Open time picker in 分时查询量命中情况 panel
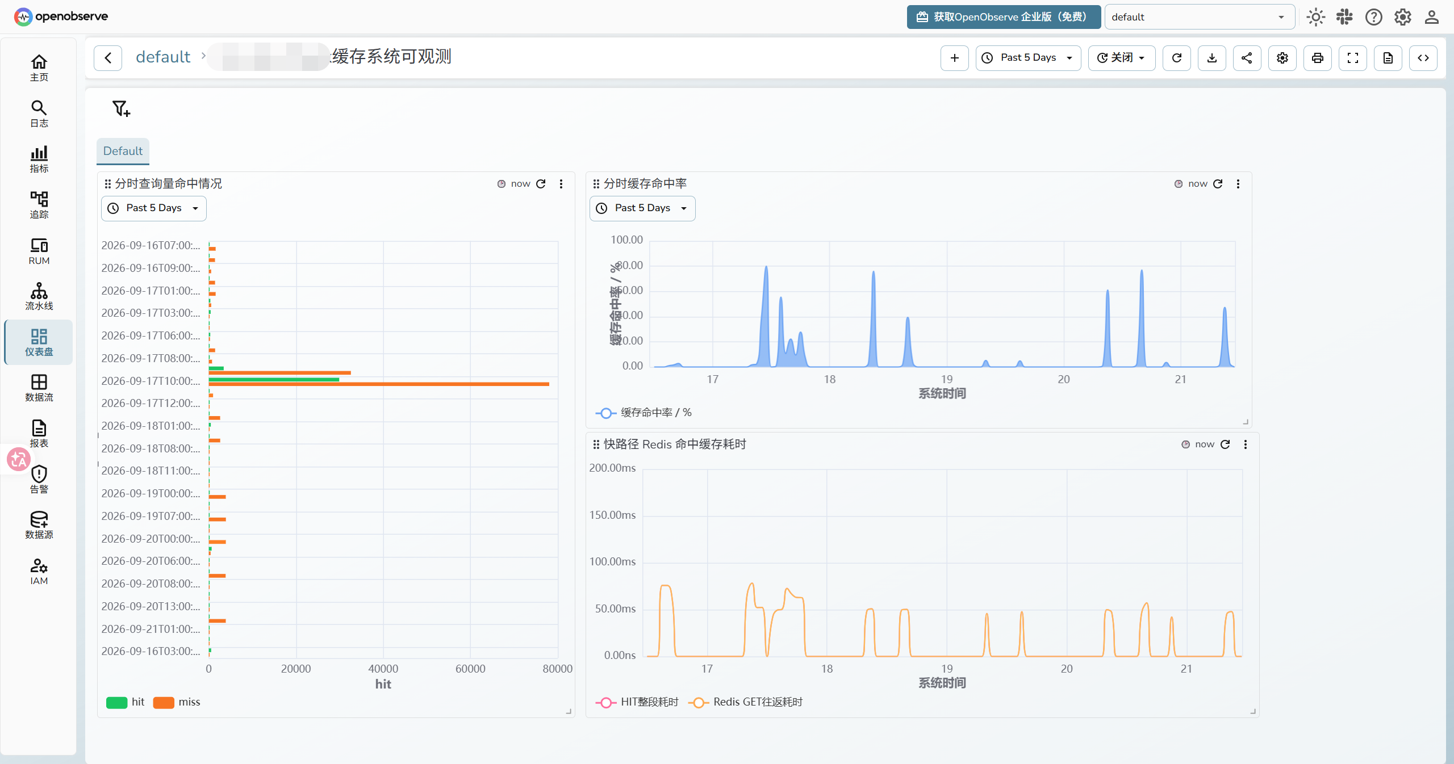 (x=154, y=208)
